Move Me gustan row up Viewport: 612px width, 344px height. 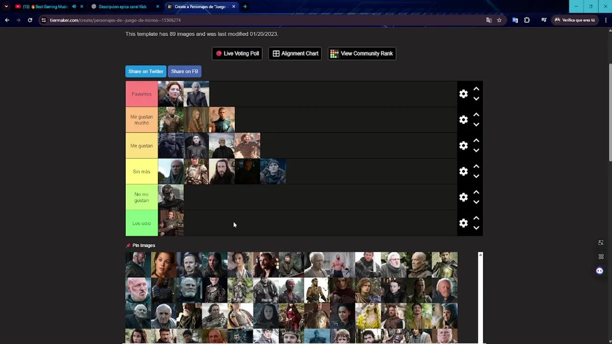coord(476,140)
